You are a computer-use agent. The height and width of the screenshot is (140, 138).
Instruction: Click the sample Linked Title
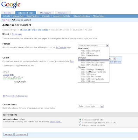click(x=8, y=75)
